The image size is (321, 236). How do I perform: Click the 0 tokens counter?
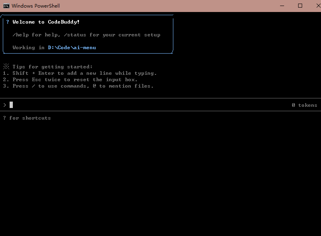(x=304, y=105)
